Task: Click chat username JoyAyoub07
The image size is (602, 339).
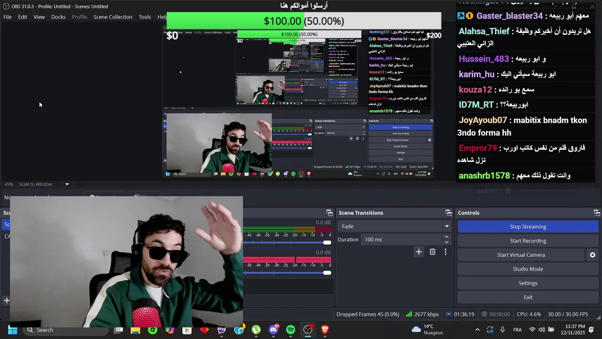Action: tap(483, 120)
